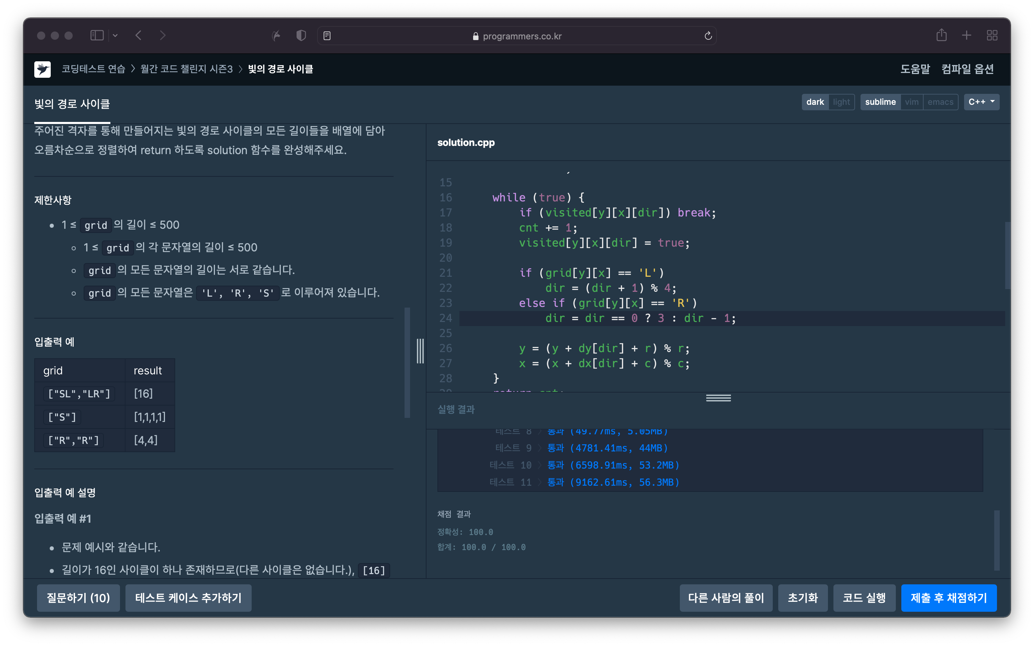Open 빛의 경로 사이클 breadcrumb
The height and width of the screenshot is (646, 1034).
280,69
